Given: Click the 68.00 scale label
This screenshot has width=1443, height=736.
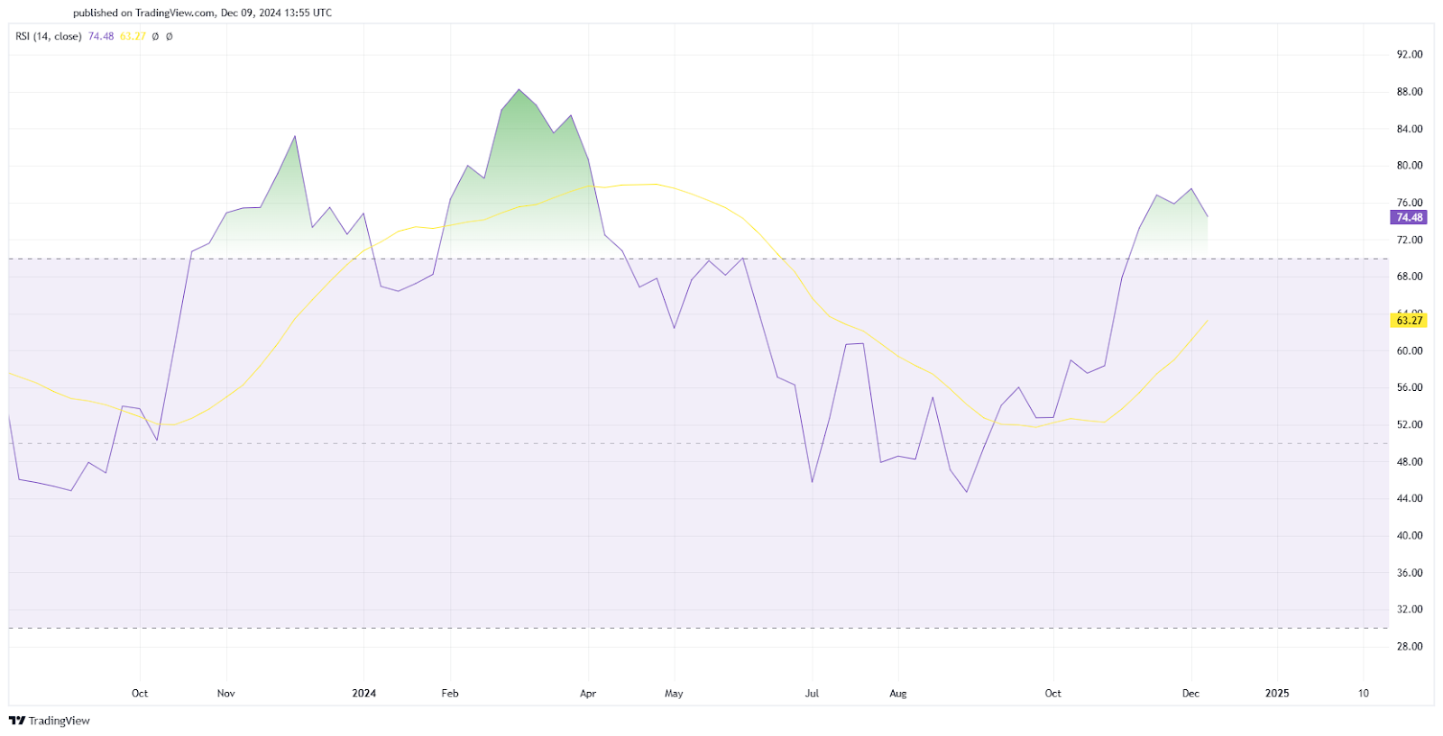Looking at the screenshot, I should coord(1410,277).
